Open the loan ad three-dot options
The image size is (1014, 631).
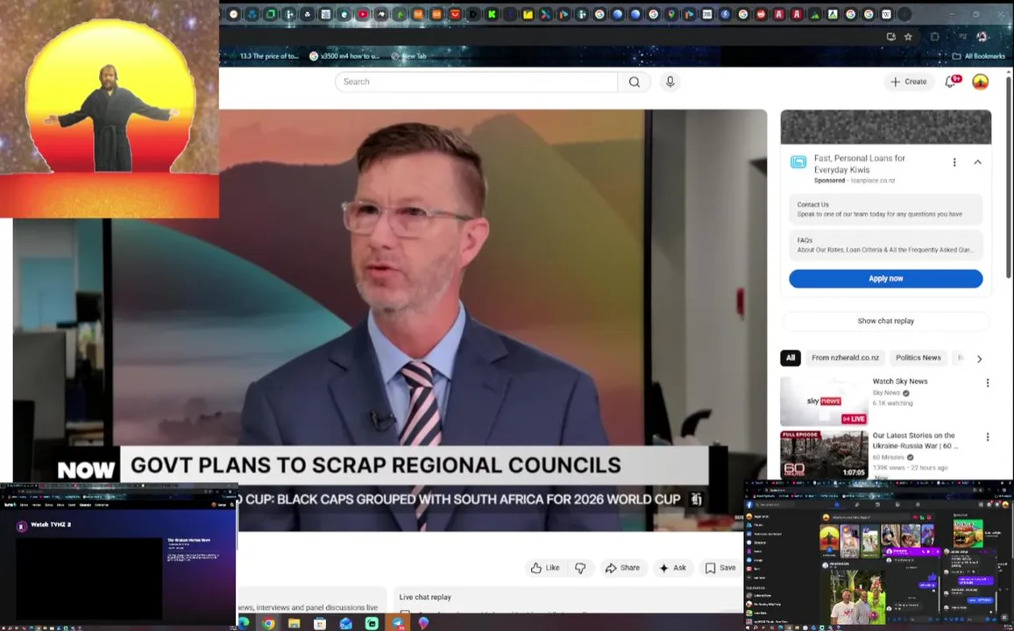954,162
